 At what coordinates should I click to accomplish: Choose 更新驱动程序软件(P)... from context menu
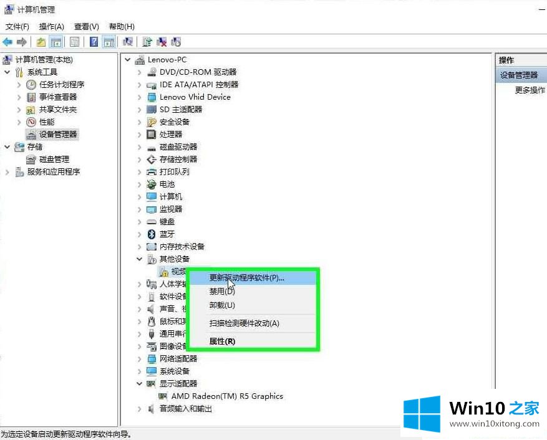[246, 277]
